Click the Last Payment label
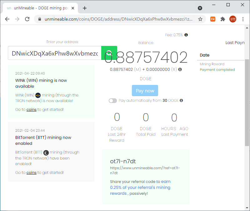The image size is (250, 211). point(175,135)
